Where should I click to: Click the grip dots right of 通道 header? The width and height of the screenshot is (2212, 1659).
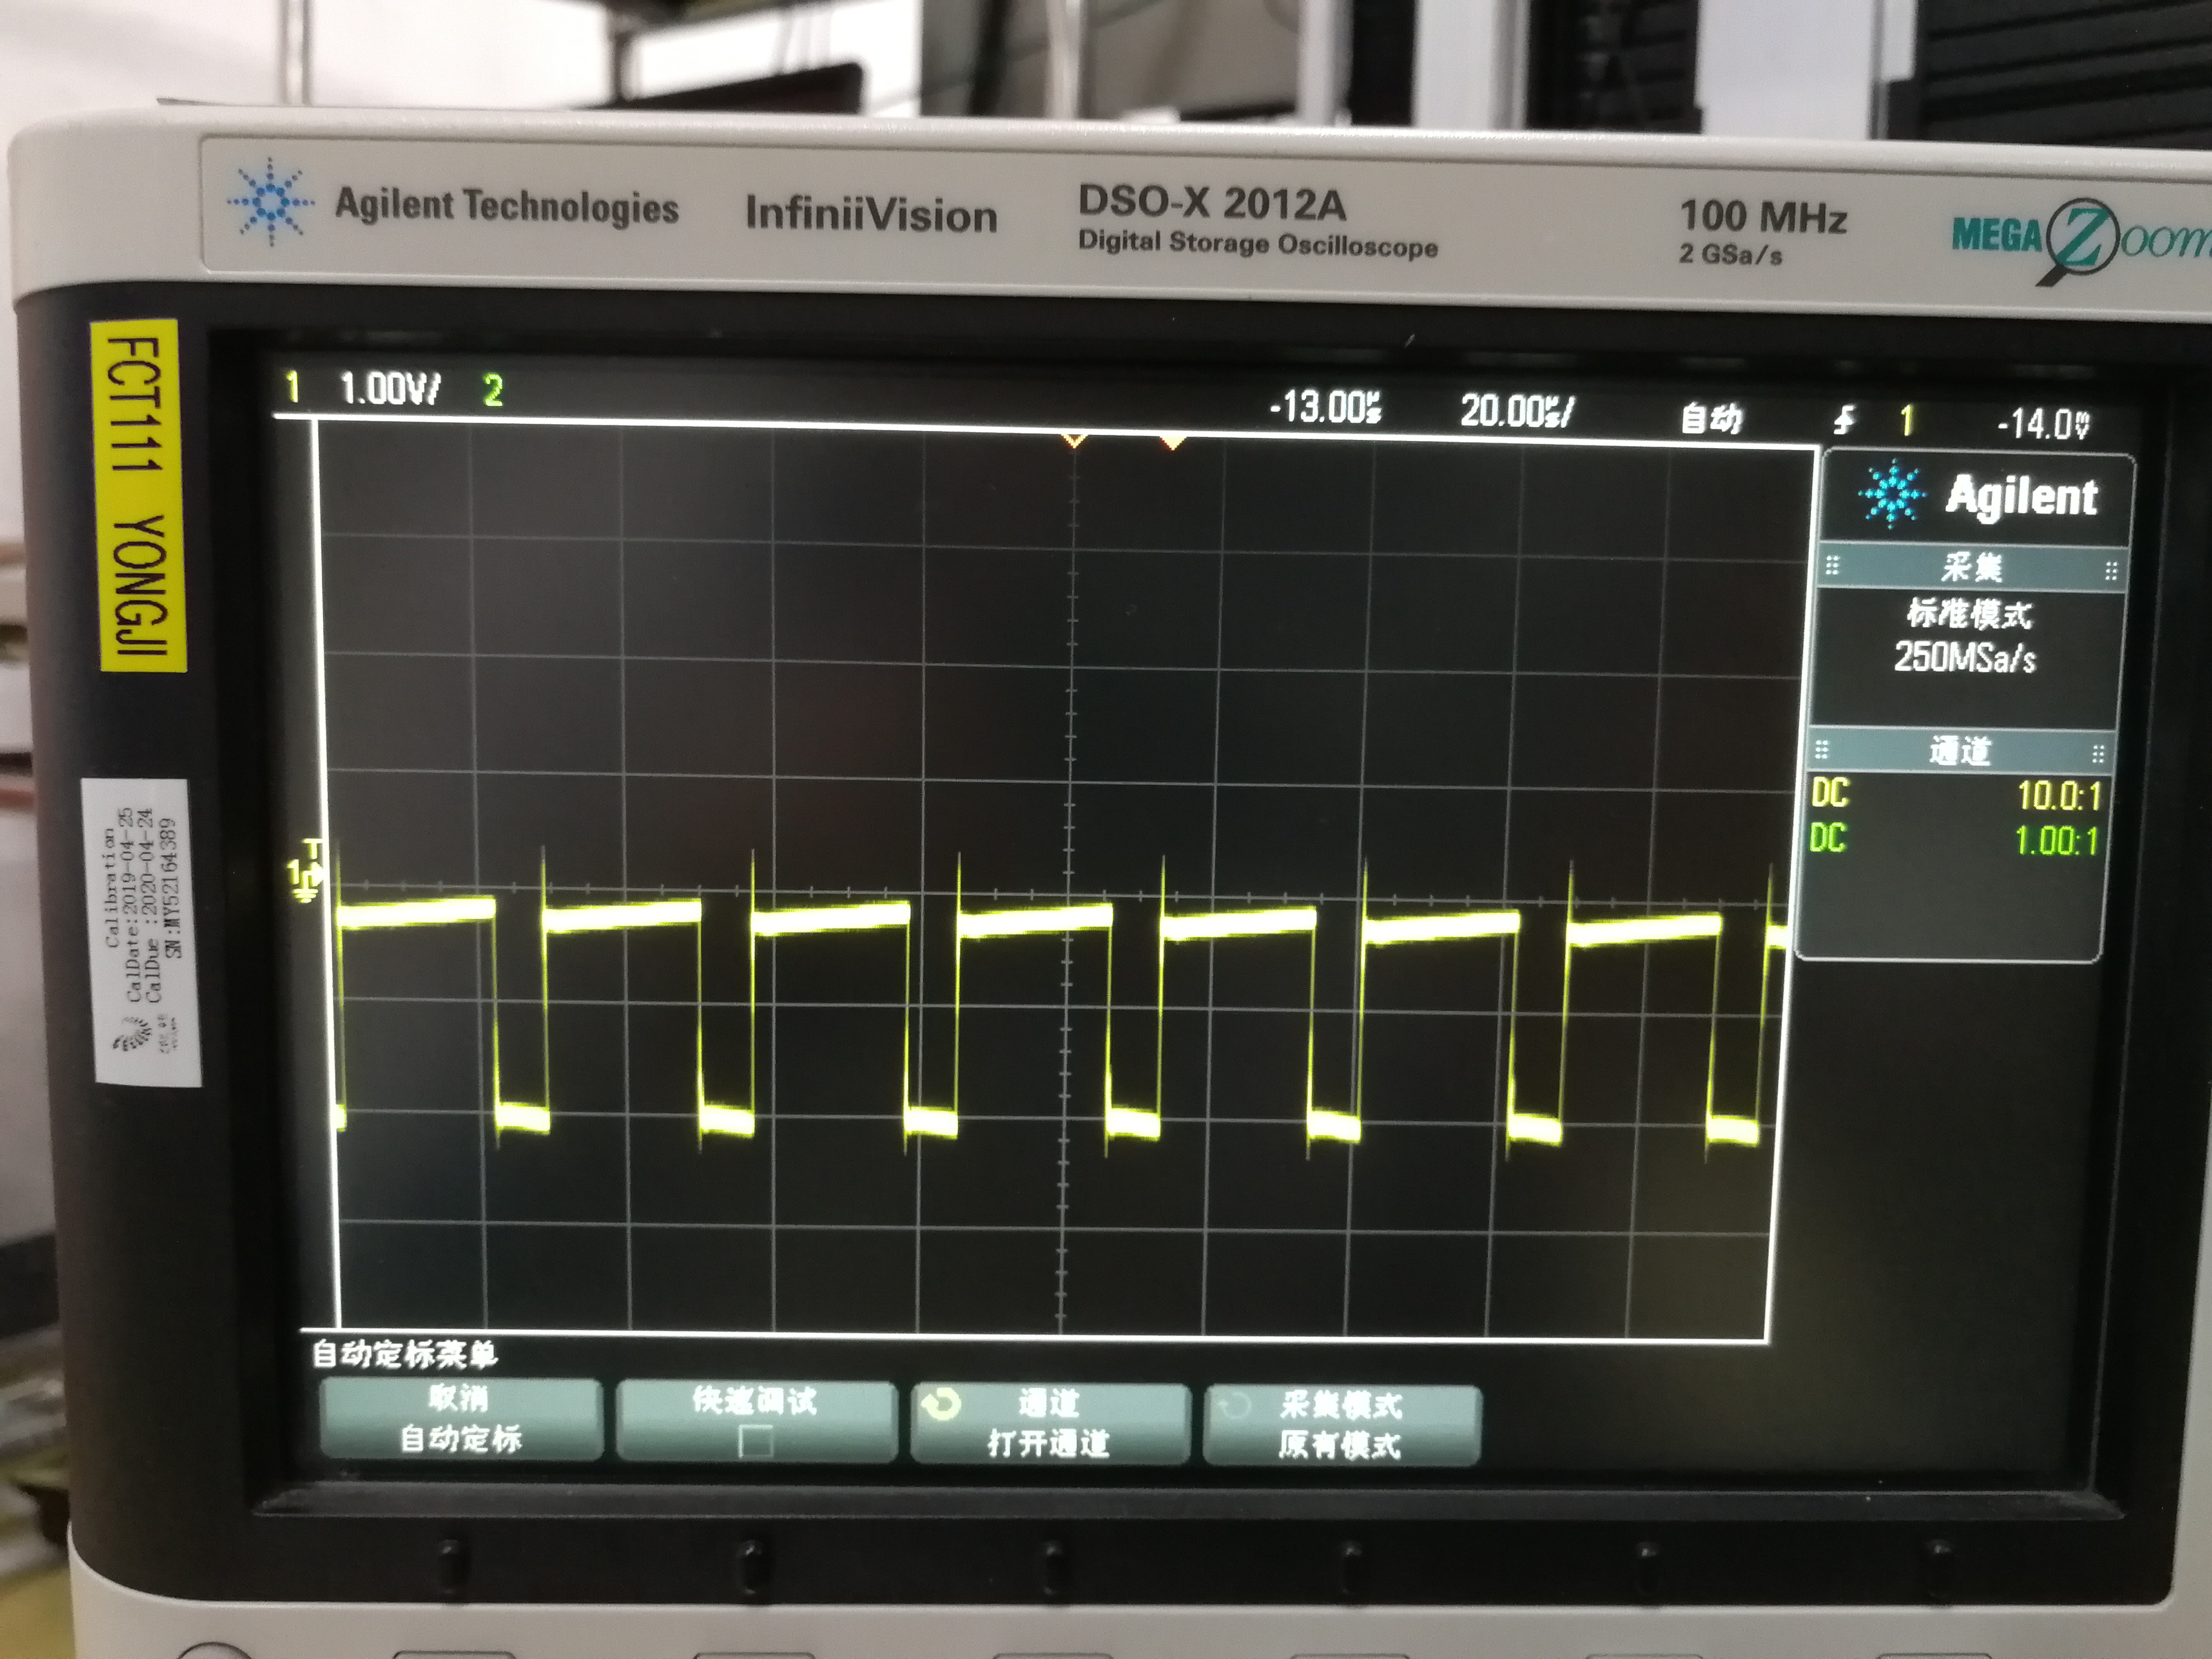tap(2098, 753)
